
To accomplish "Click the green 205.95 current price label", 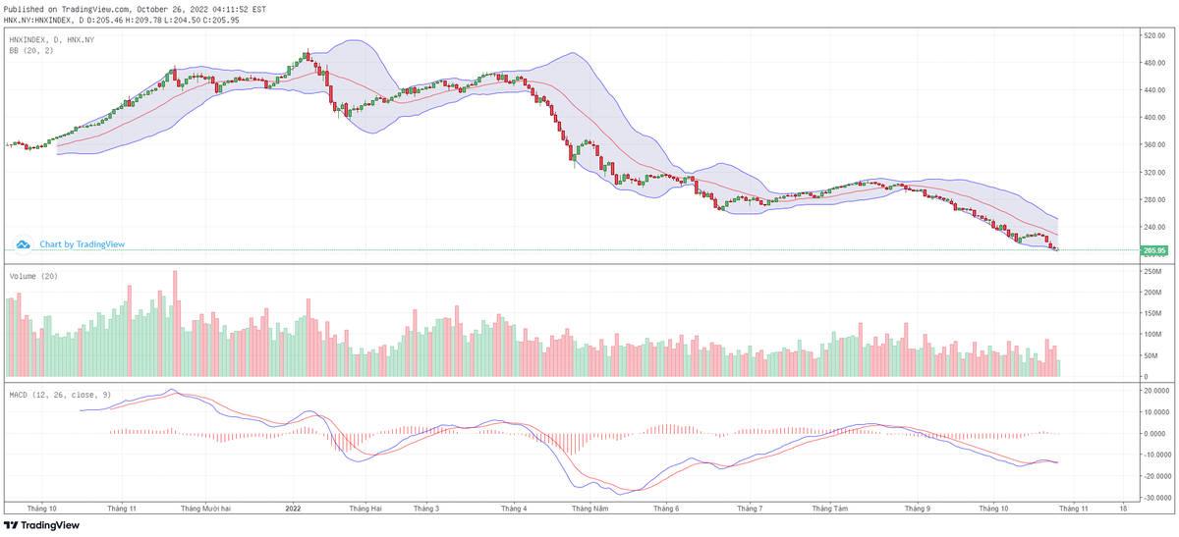I will pos(1153,250).
